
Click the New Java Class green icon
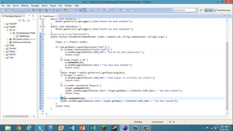(58, 10)
